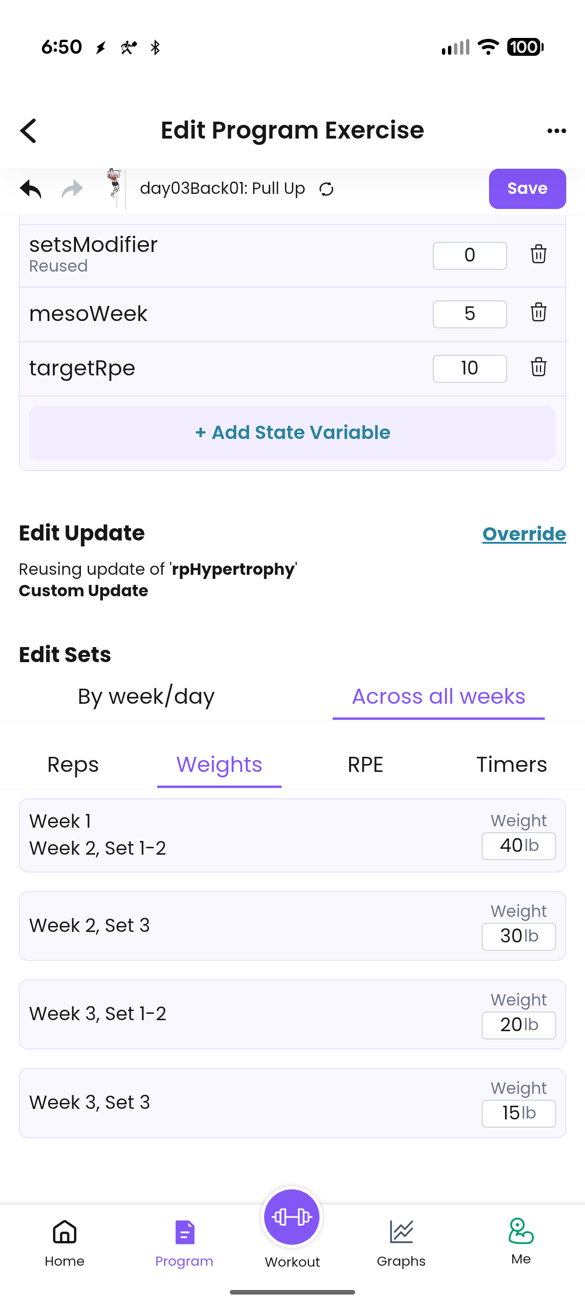Select the Across all weeks tab
This screenshot has height=1306, width=585.
[439, 696]
